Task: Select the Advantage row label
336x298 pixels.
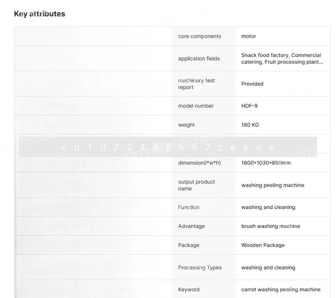Action: (191, 226)
